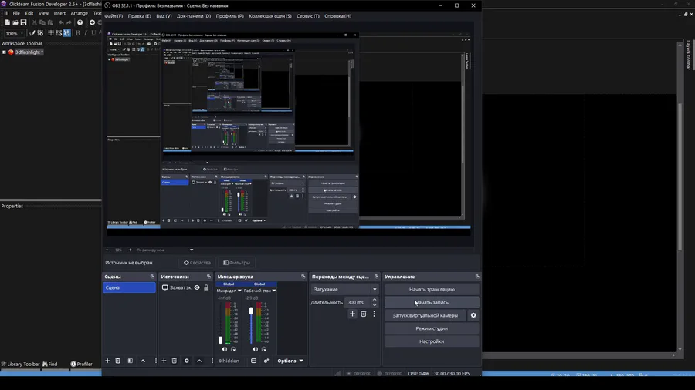Image resolution: width=695 pixels, height=390 pixels.
Task: Open audio mixer layout toggle icon
Action: click(x=253, y=361)
